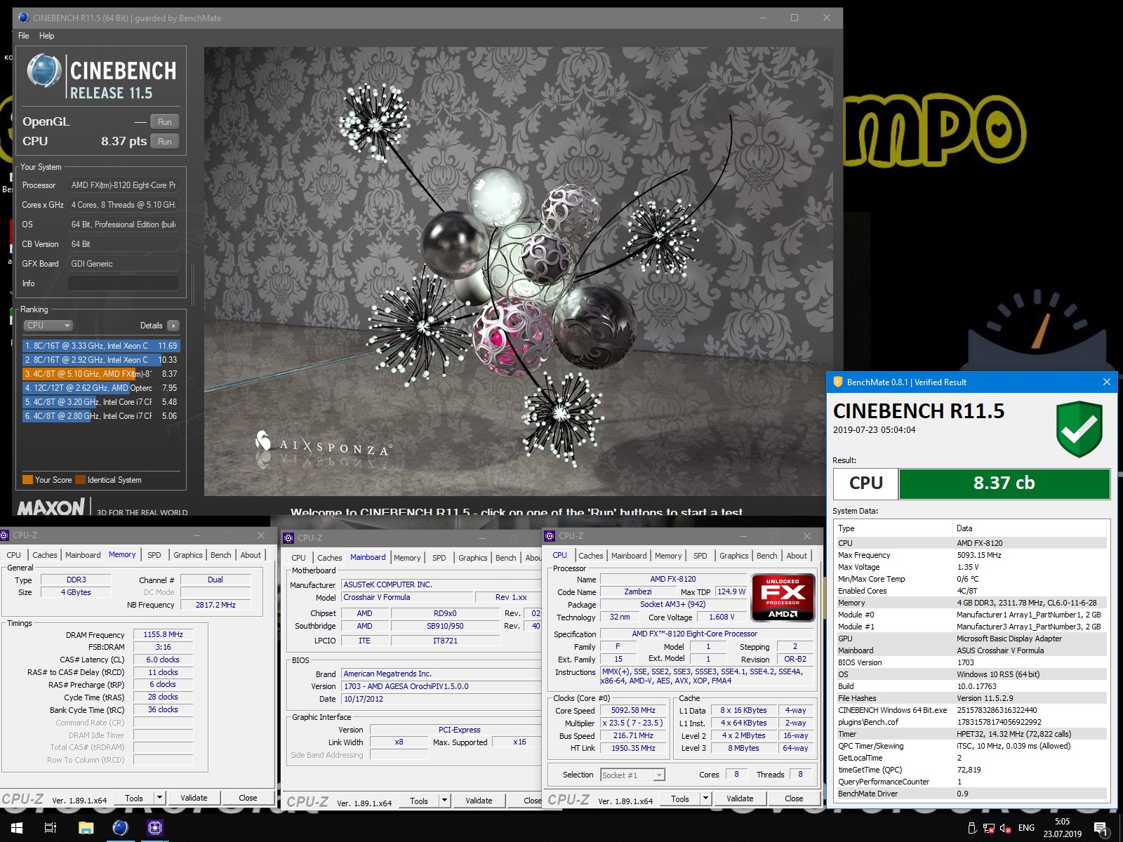The width and height of the screenshot is (1123, 842).
Task: Switch to CPU tab in Memory CPU-Z window
Action: [x=14, y=555]
